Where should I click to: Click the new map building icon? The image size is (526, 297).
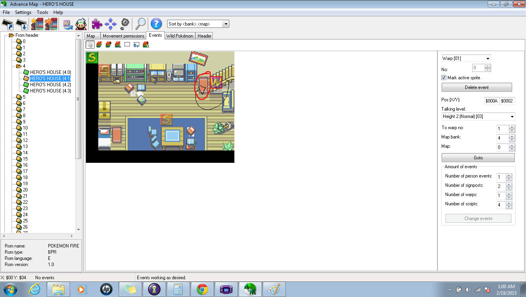pyautogui.click(x=37, y=24)
